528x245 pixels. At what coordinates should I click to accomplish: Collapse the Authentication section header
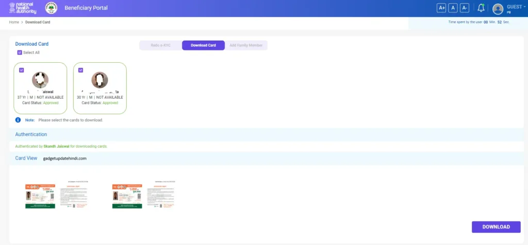pyautogui.click(x=31, y=134)
